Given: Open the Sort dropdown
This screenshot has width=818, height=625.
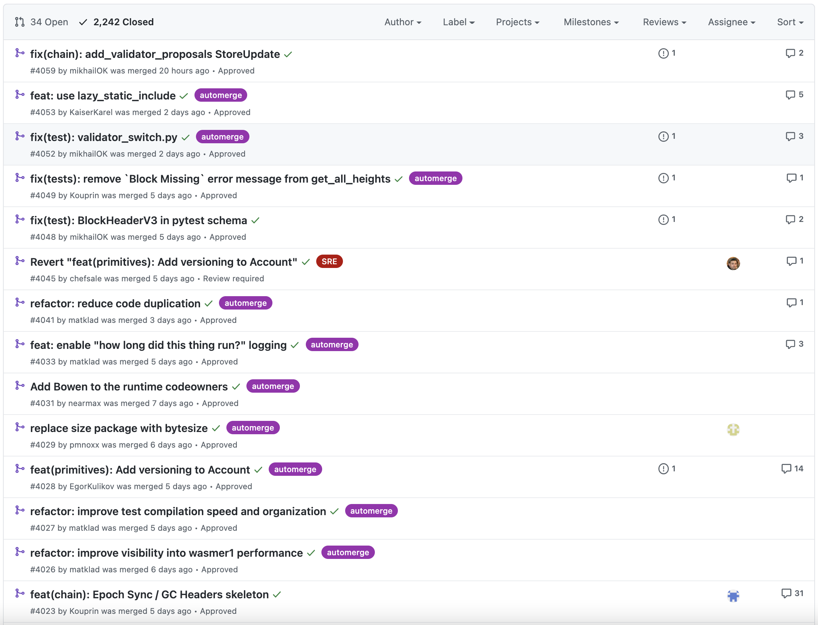Looking at the screenshot, I should point(790,22).
